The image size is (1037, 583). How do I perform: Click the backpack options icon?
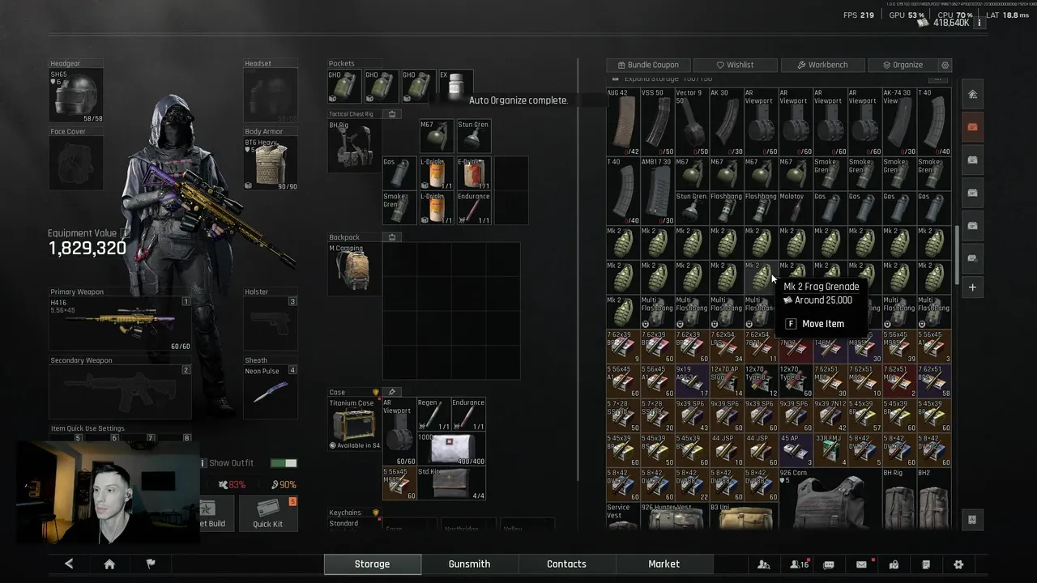coord(392,237)
